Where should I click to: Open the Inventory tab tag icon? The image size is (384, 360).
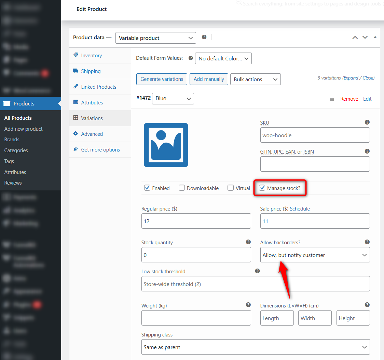pos(76,55)
